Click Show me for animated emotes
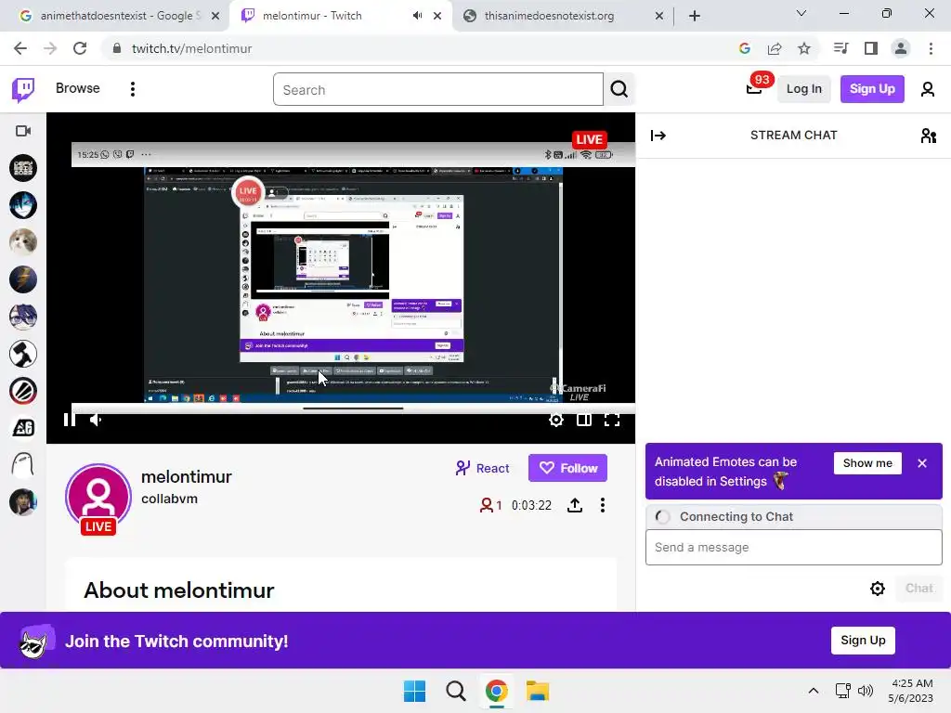The width and height of the screenshot is (951, 713). point(867,463)
